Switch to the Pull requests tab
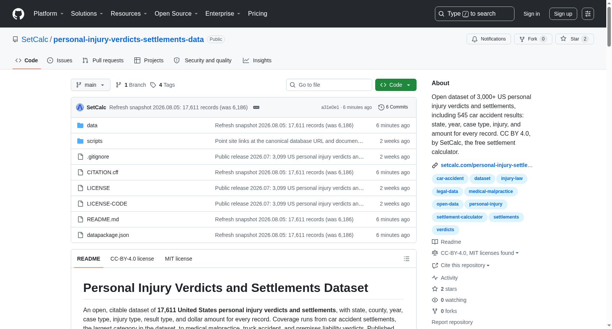This screenshot has width=612, height=329. [x=103, y=60]
